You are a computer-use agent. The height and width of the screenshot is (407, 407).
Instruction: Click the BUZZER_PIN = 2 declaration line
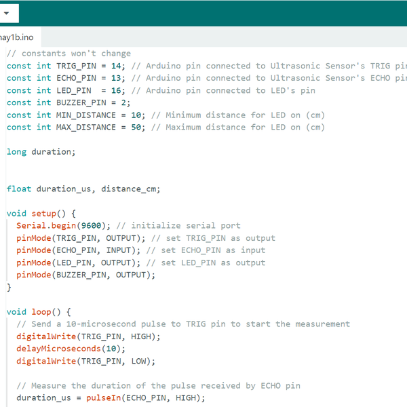[69, 103]
